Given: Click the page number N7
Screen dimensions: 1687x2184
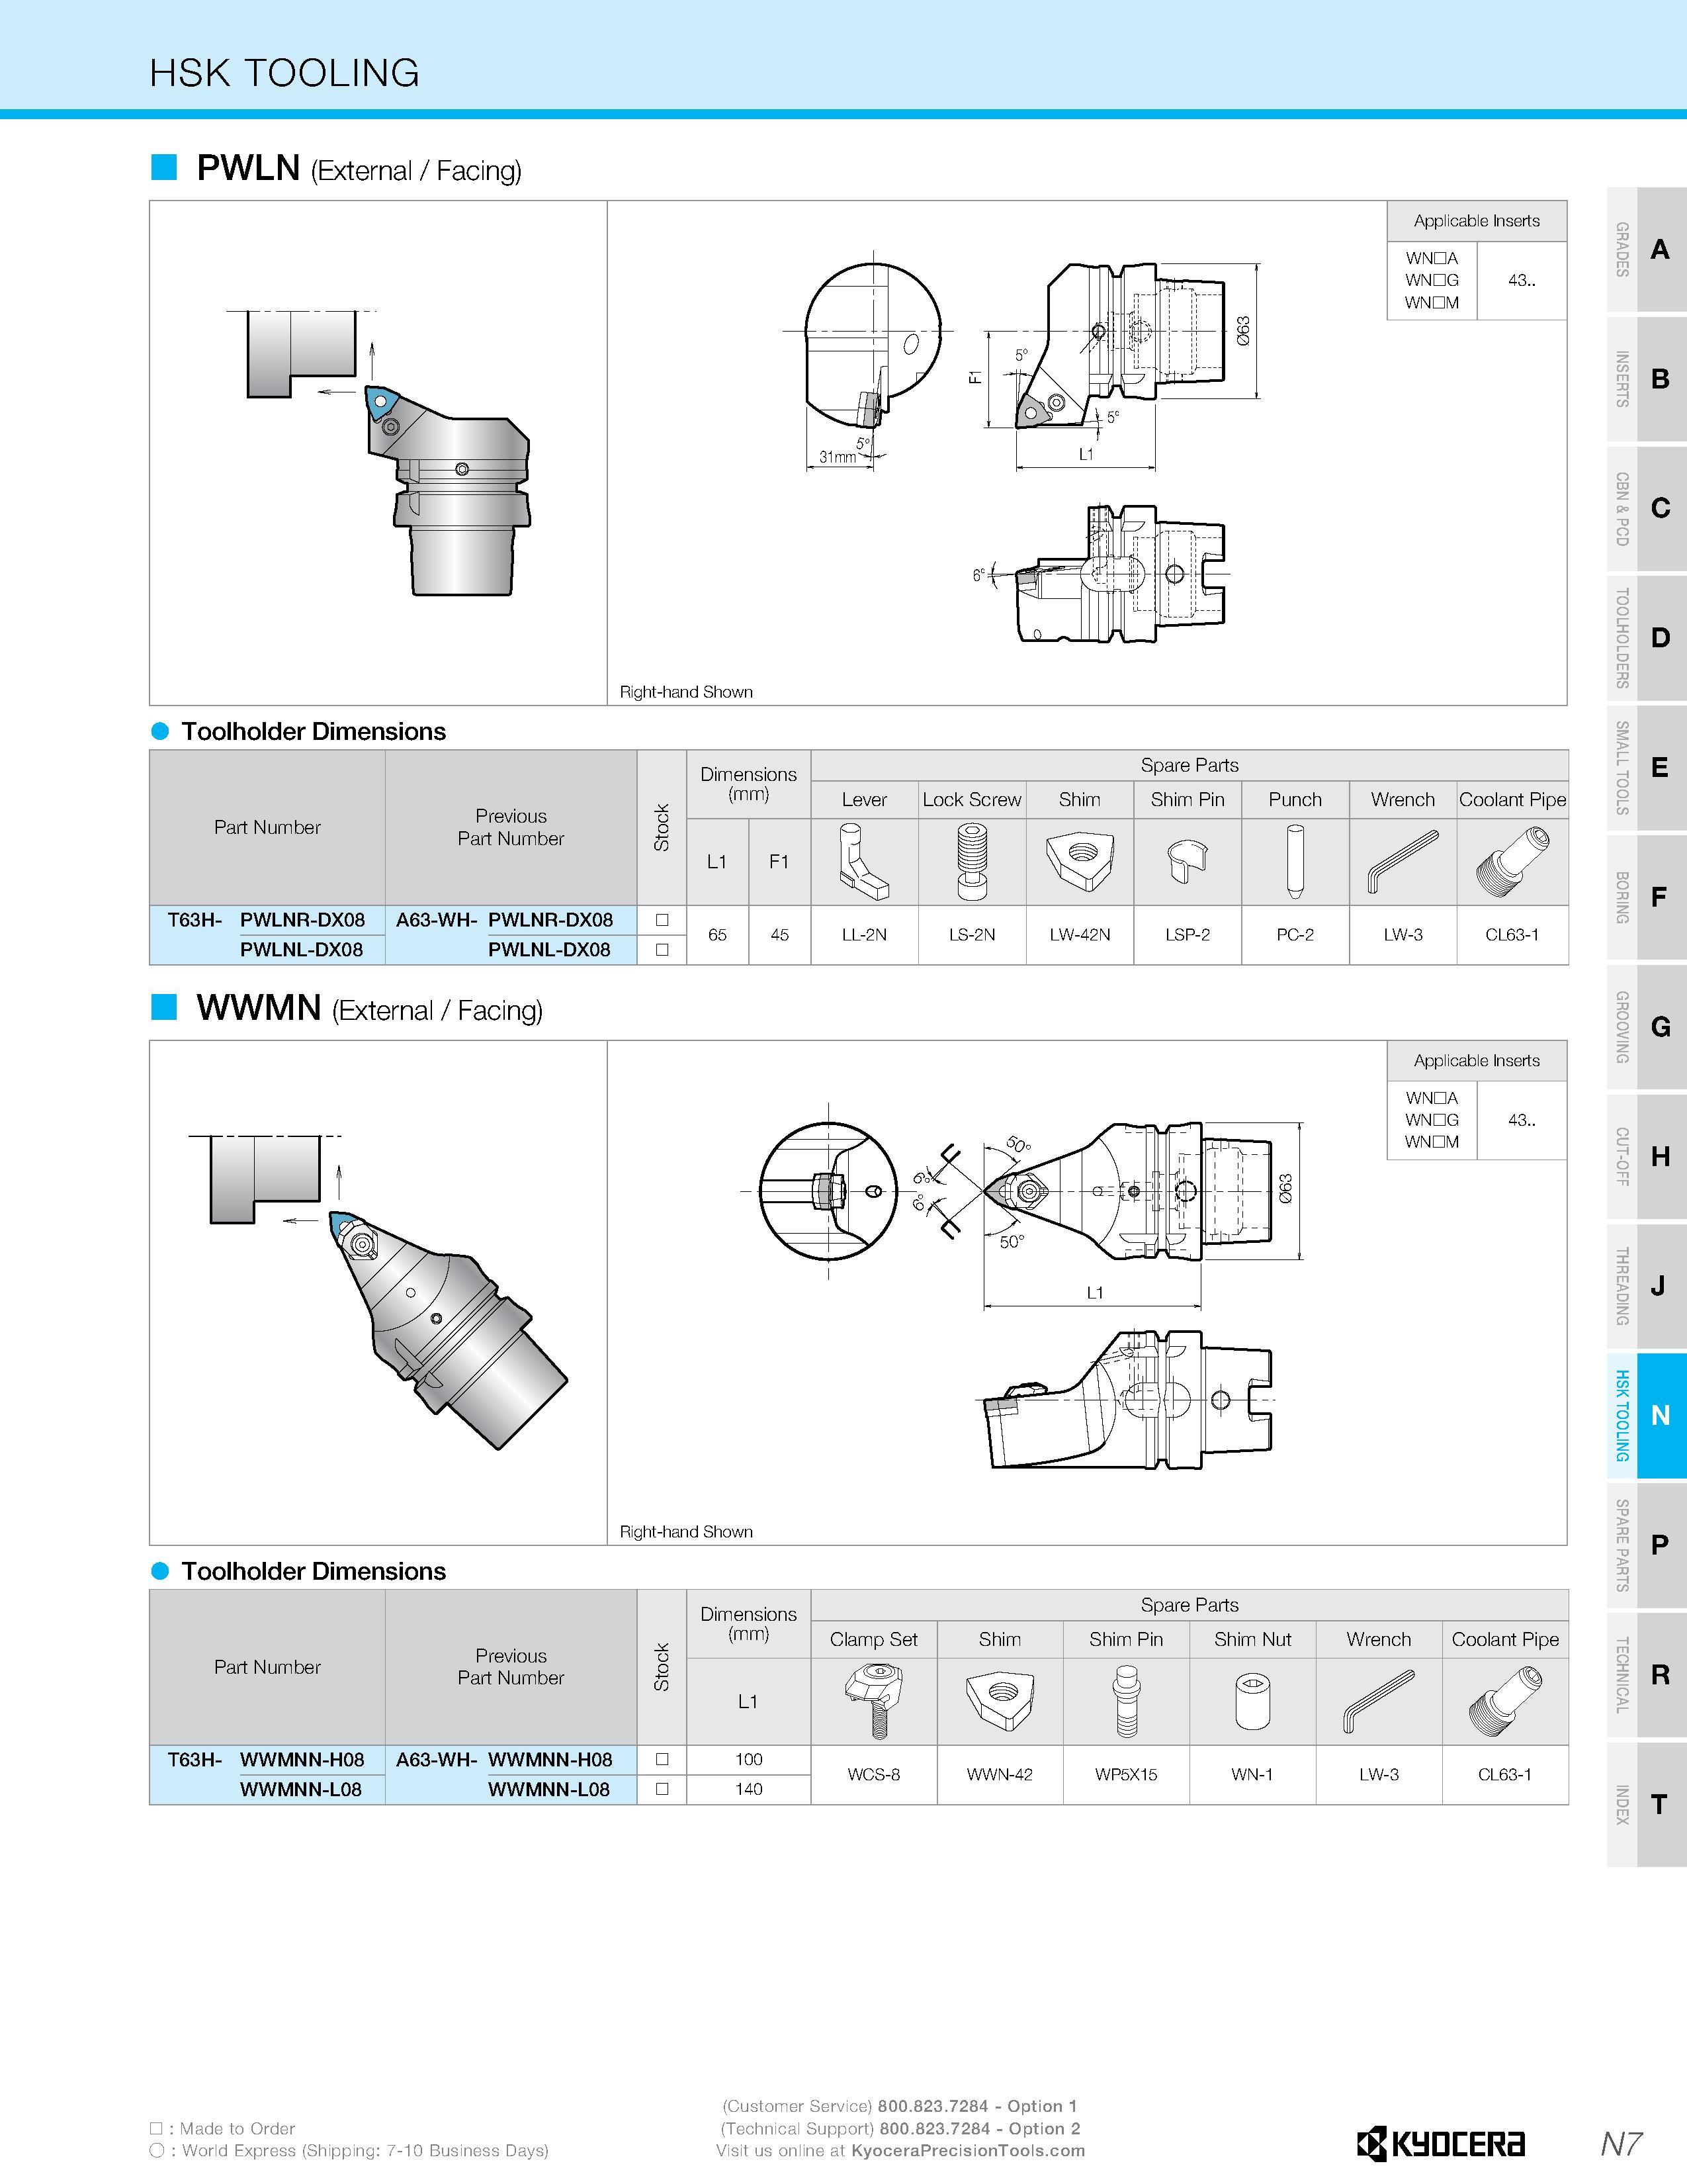Looking at the screenshot, I should 1621,2143.
